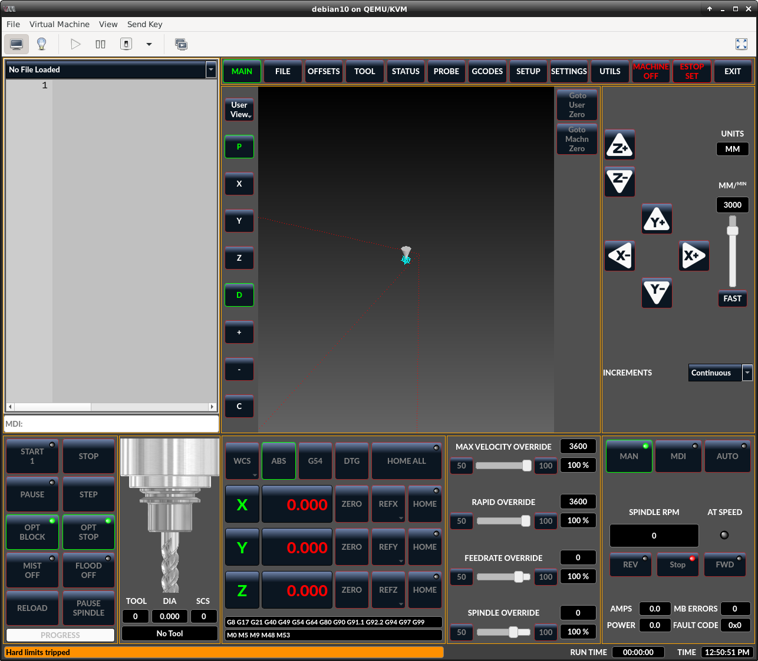Screen dimensions: 758x661
Task: Expand the REFY dropdown button
Action: coord(388,547)
